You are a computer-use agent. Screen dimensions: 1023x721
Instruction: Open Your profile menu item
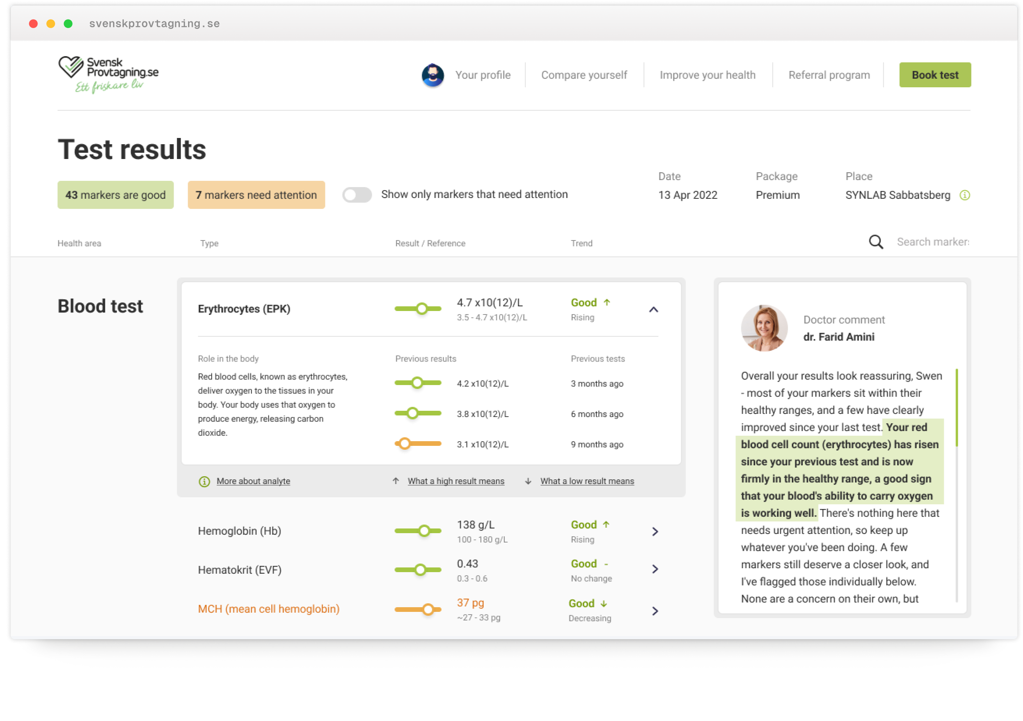tap(483, 75)
